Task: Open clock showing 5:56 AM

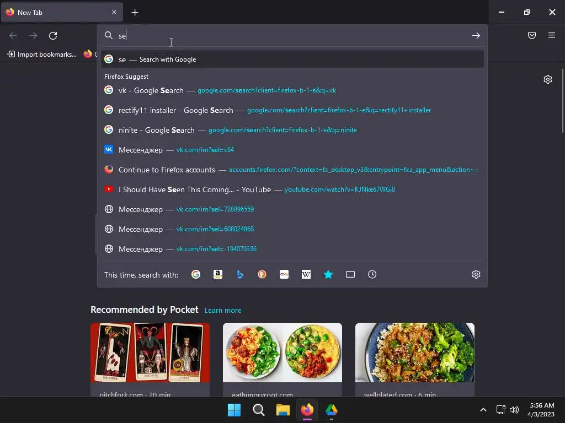Action: tap(541, 410)
